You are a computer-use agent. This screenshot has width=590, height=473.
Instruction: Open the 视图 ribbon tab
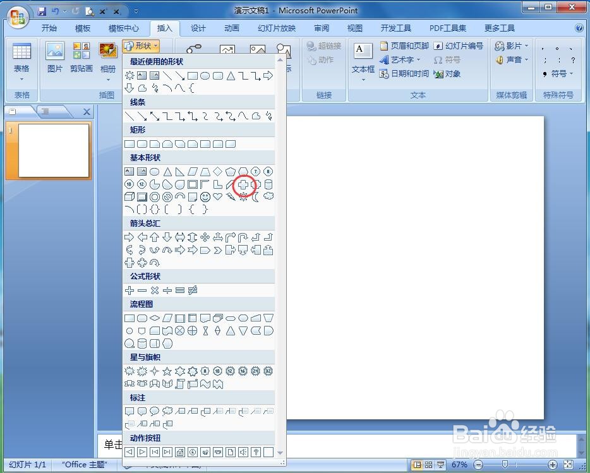pos(354,28)
